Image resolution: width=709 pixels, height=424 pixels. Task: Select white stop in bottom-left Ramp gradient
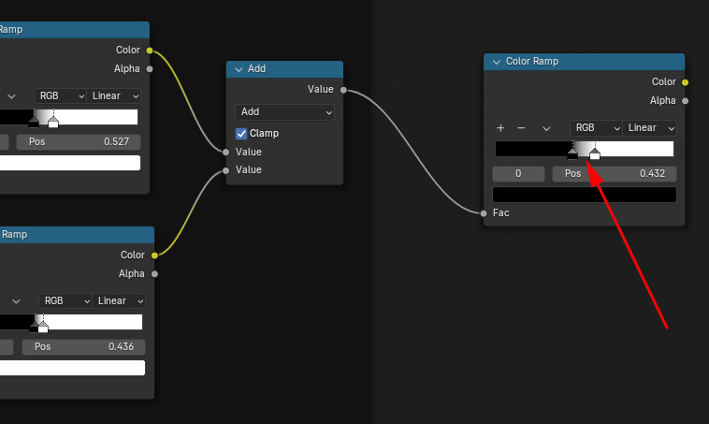[43, 327]
